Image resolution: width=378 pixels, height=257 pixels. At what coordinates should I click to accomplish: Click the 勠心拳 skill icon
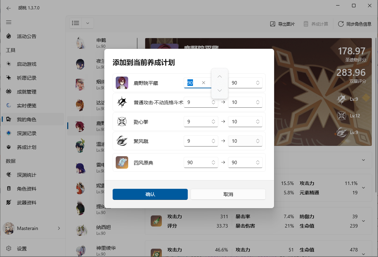coord(122,122)
